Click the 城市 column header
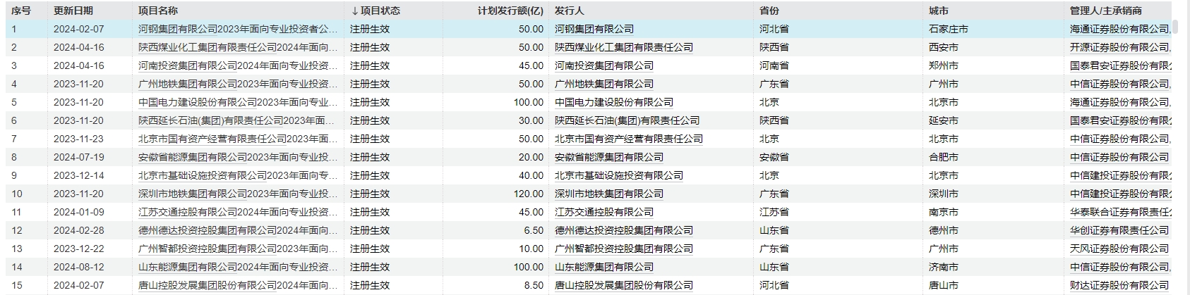This screenshot has height=295, width=1190. (939, 11)
